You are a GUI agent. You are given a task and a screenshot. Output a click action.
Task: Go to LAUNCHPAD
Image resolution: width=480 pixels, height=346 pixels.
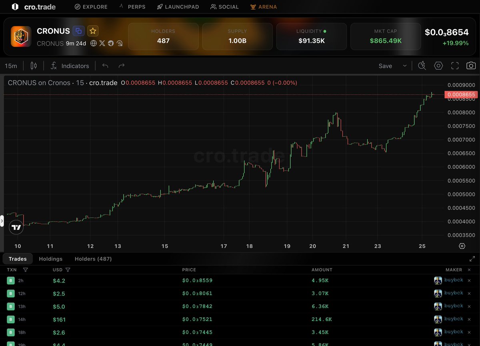[178, 7]
